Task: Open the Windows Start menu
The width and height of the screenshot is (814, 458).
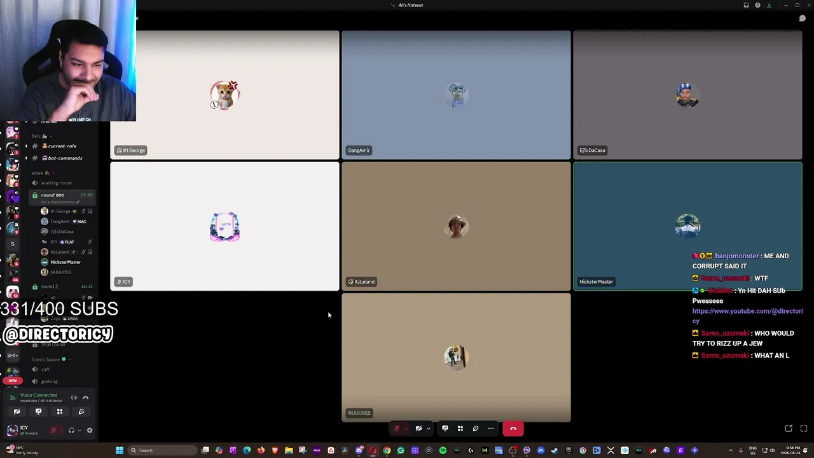Action: 119,450
